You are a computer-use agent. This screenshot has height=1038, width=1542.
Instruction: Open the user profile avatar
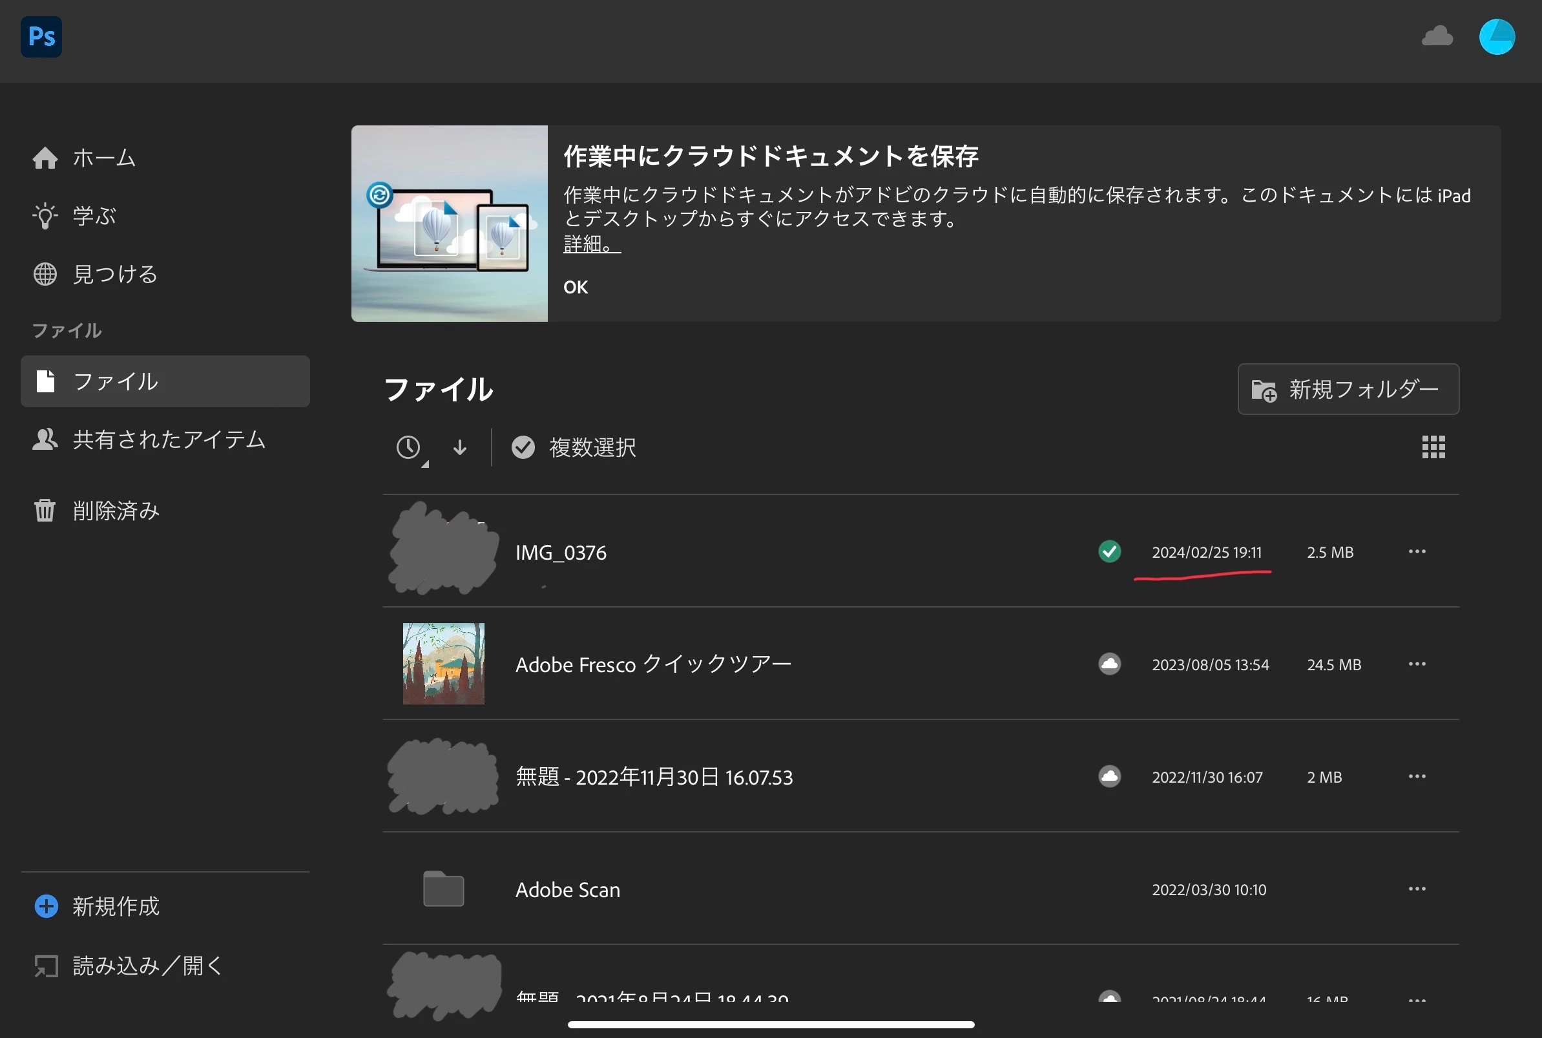click(x=1496, y=37)
